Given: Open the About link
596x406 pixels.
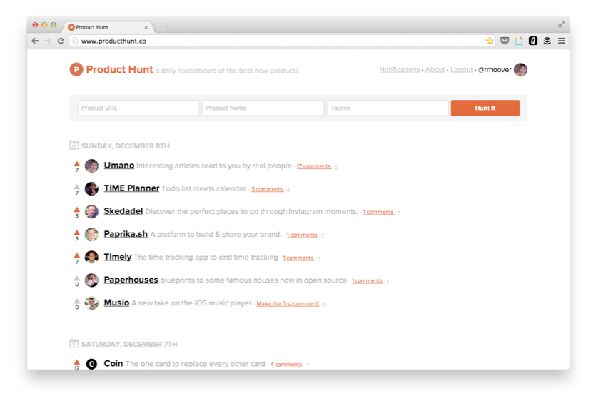Looking at the screenshot, I should click(435, 70).
